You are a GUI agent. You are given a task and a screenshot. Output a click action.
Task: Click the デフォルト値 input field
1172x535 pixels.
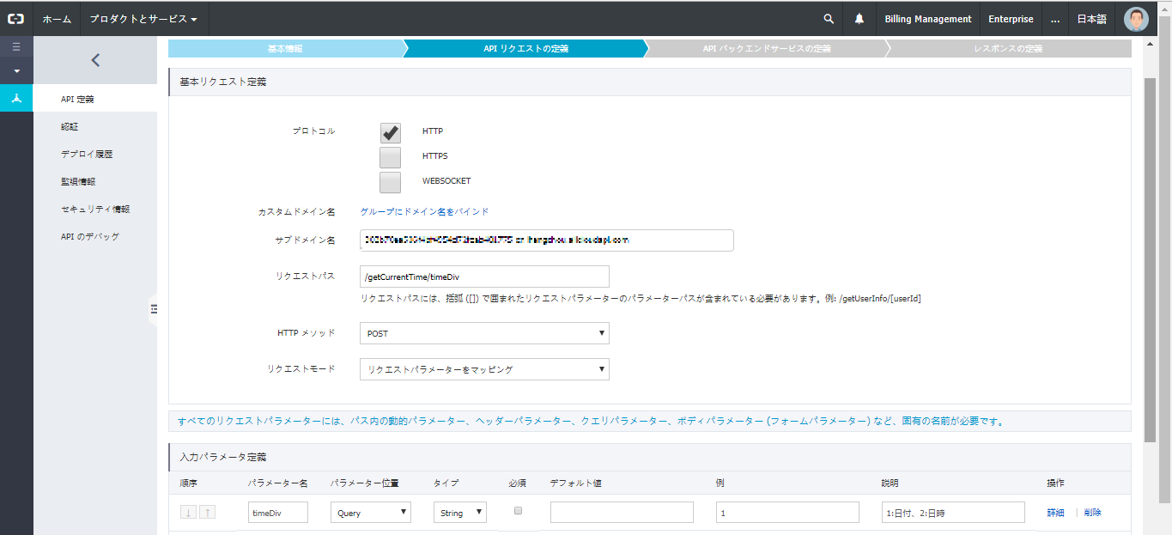click(622, 513)
